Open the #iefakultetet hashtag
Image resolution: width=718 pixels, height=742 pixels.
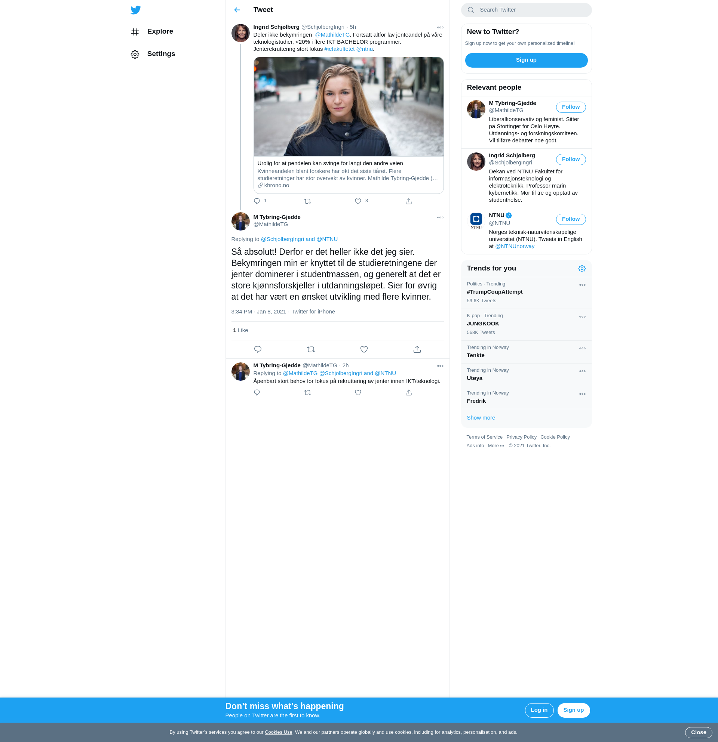click(339, 49)
